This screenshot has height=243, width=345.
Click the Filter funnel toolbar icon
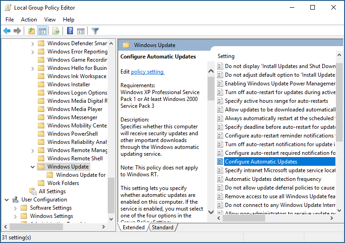click(x=95, y=31)
